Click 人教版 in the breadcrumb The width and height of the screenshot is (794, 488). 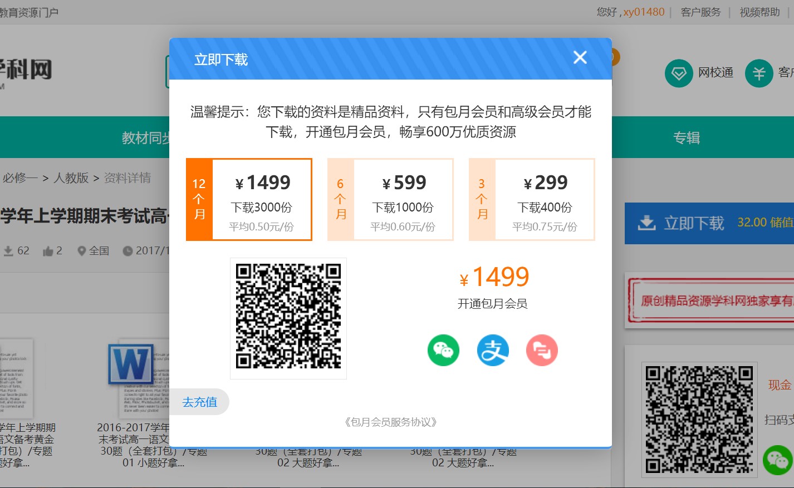[71, 178]
